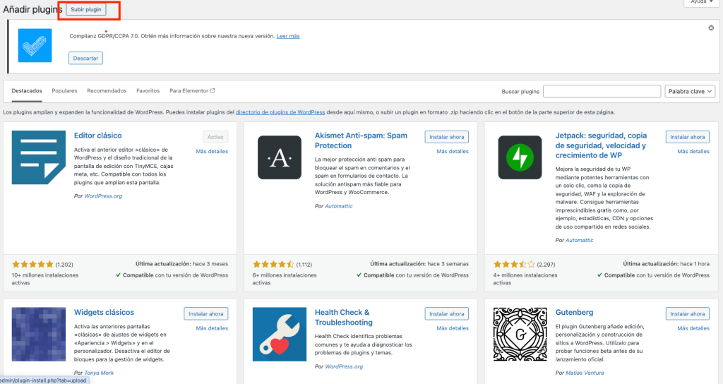Click '6+ millones instalaciones activas' text
Viewport: 723px width, 384px height.
pyautogui.click(x=285, y=279)
